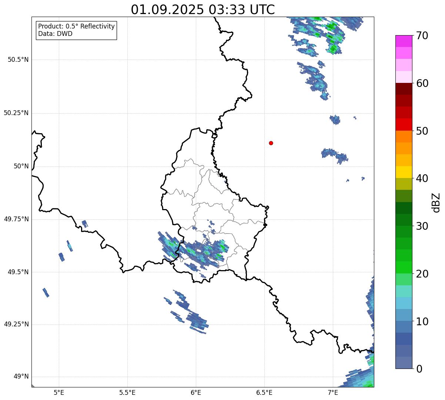Screen dimensions: 445x400
Task: Click the 30 tick on the colorbar
Action: [422, 226]
